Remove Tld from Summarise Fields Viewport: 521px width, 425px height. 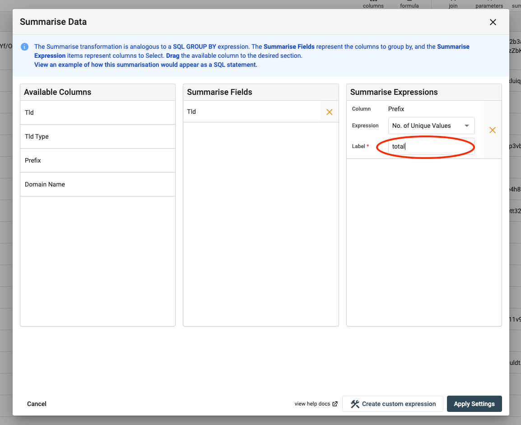[329, 112]
